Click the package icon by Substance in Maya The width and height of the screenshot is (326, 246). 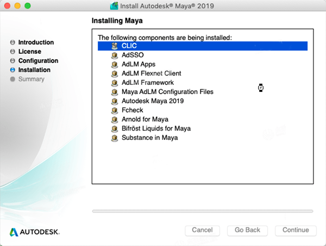tap(114, 138)
